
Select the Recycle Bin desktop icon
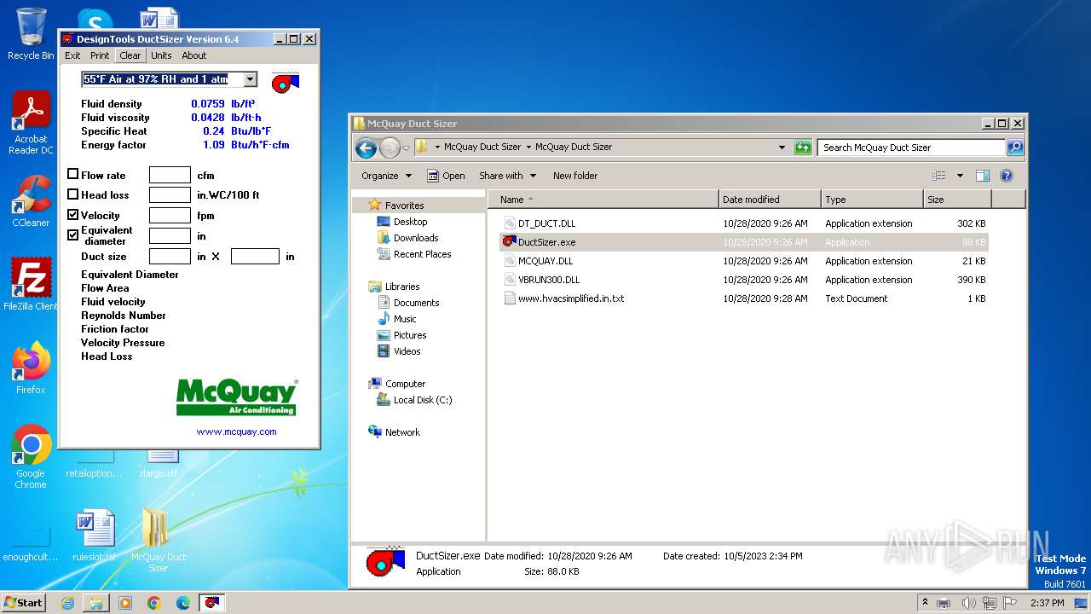pos(31,34)
